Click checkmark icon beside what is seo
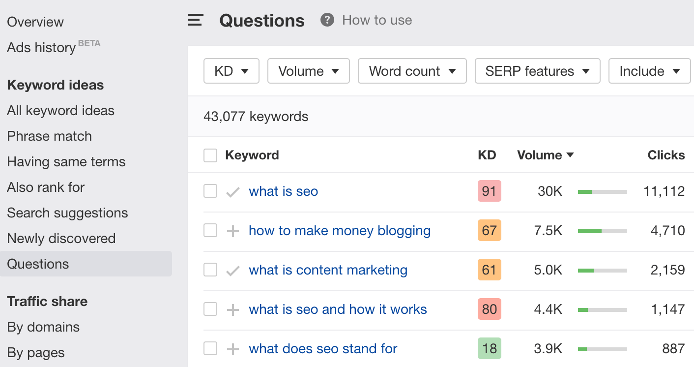The width and height of the screenshot is (694, 367). click(232, 192)
